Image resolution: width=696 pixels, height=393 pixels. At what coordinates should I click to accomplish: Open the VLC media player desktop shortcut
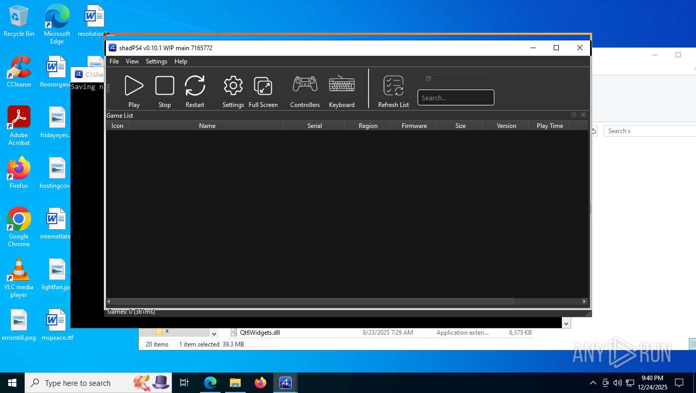pos(19,277)
